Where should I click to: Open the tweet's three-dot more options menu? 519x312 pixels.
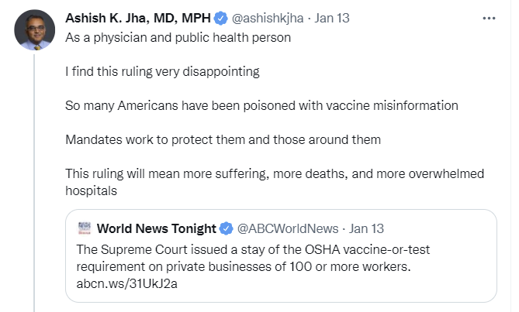(x=489, y=18)
